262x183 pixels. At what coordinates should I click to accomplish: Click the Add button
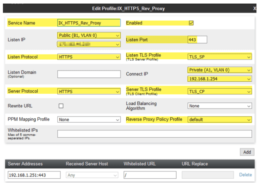[x=247, y=152]
